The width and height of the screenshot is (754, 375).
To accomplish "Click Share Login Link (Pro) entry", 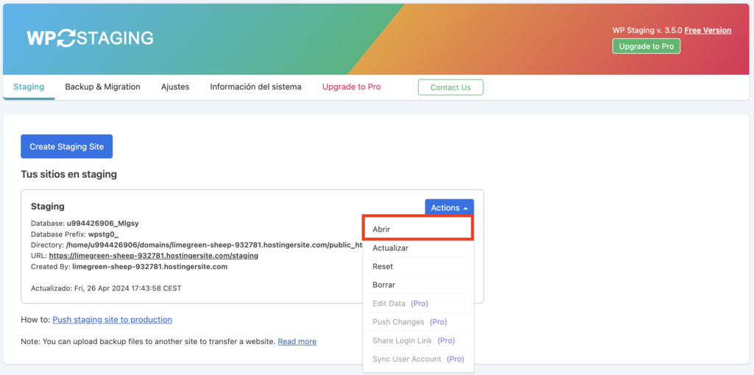I will [418, 340].
